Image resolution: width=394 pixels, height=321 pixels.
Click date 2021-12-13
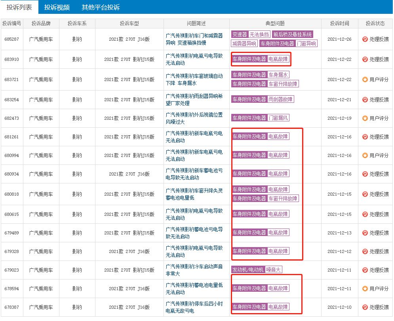click(x=339, y=233)
